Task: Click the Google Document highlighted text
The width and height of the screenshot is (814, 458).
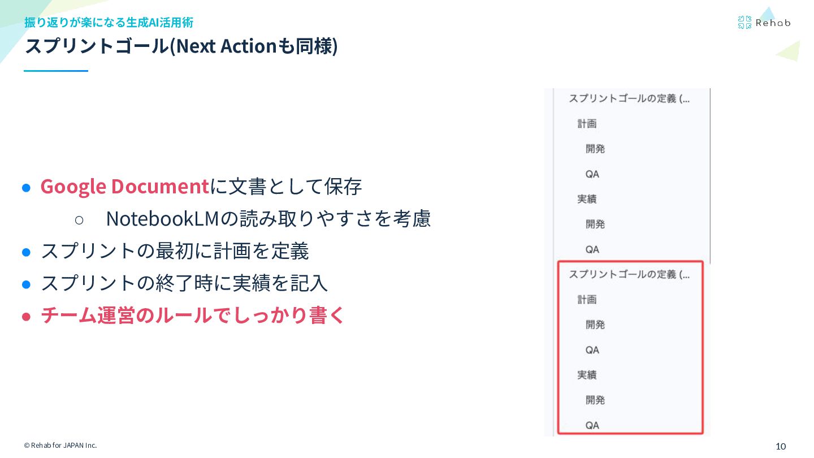Action: 125,186
